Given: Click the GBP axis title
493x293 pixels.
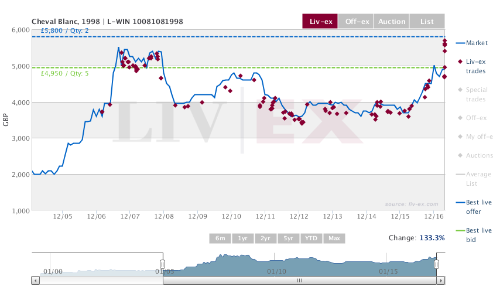Looking at the screenshot, I should (x=5, y=120).
